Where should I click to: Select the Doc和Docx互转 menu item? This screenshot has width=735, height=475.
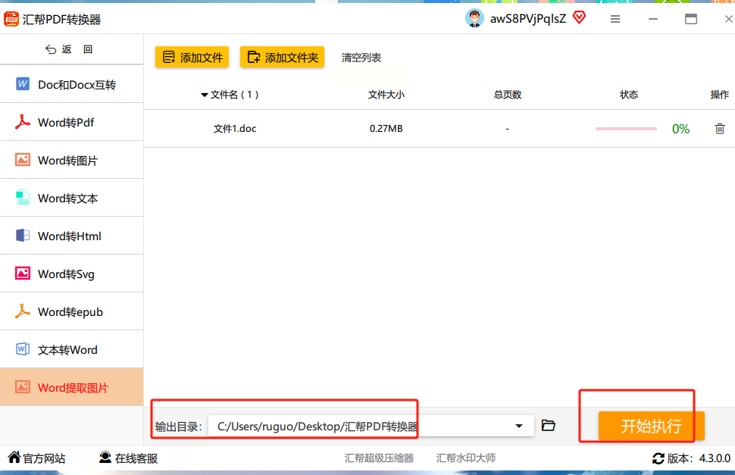72,84
